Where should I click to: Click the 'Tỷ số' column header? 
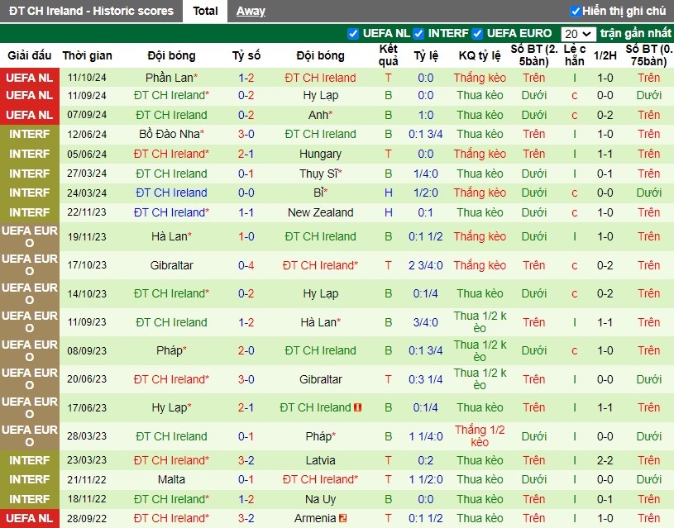[x=246, y=55]
